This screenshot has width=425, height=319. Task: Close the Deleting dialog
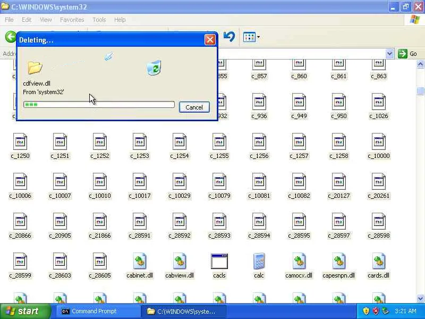tap(210, 40)
